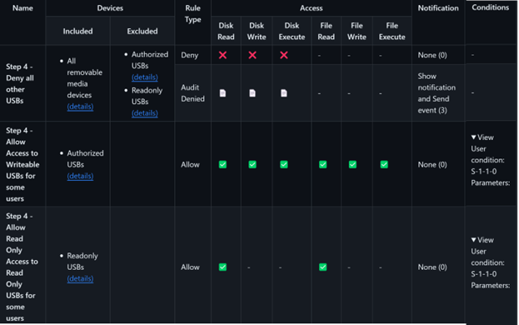Open details for included Readonly USBs
This screenshot has height=325, width=519.
coord(80,278)
